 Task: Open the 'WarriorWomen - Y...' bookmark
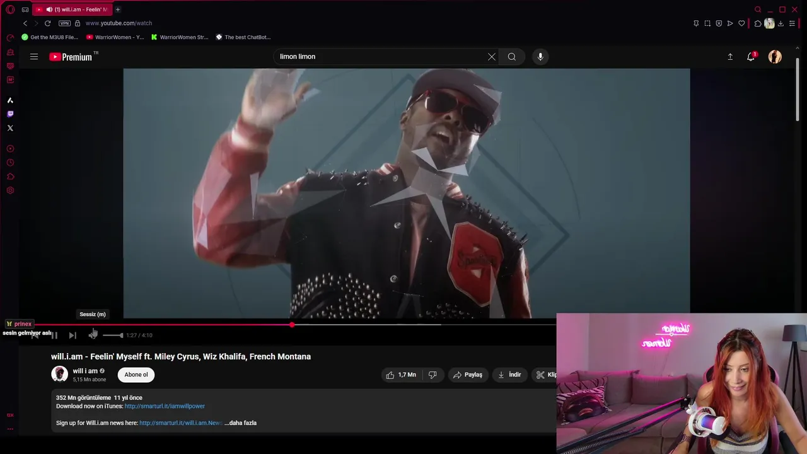click(115, 37)
